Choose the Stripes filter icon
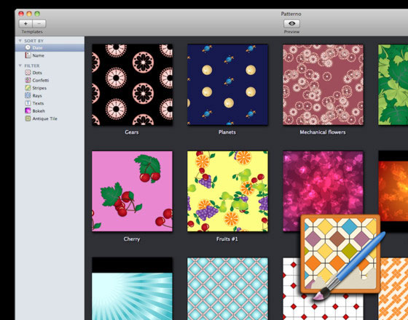The width and height of the screenshot is (408, 320). (28, 88)
